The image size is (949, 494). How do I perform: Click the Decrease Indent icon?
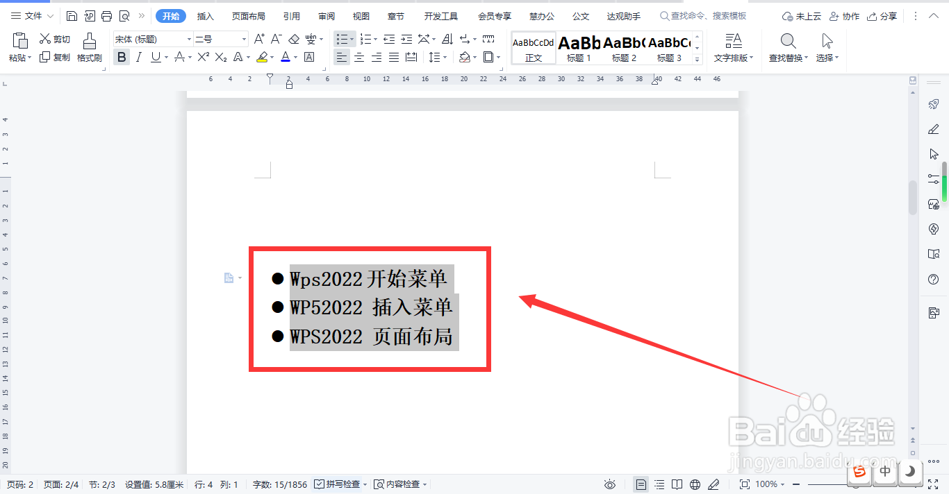click(x=389, y=39)
